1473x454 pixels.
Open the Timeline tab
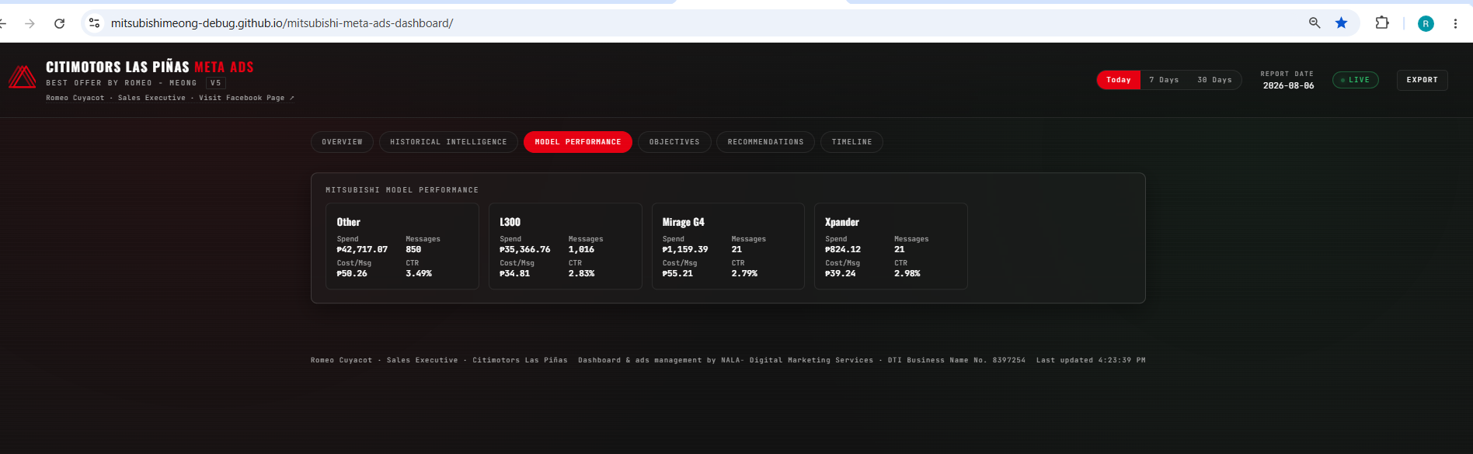pos(851,142)
